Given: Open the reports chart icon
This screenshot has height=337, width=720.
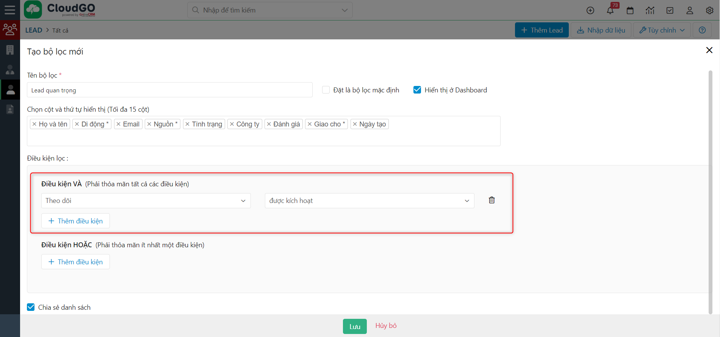Looking at the screenshot, I should click(650, 11).
